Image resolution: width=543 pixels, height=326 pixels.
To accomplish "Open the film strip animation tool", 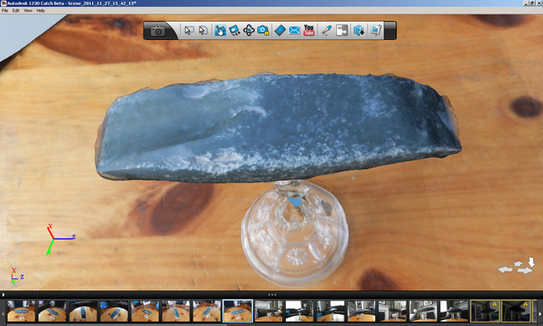I will click(x=280, y=31).
